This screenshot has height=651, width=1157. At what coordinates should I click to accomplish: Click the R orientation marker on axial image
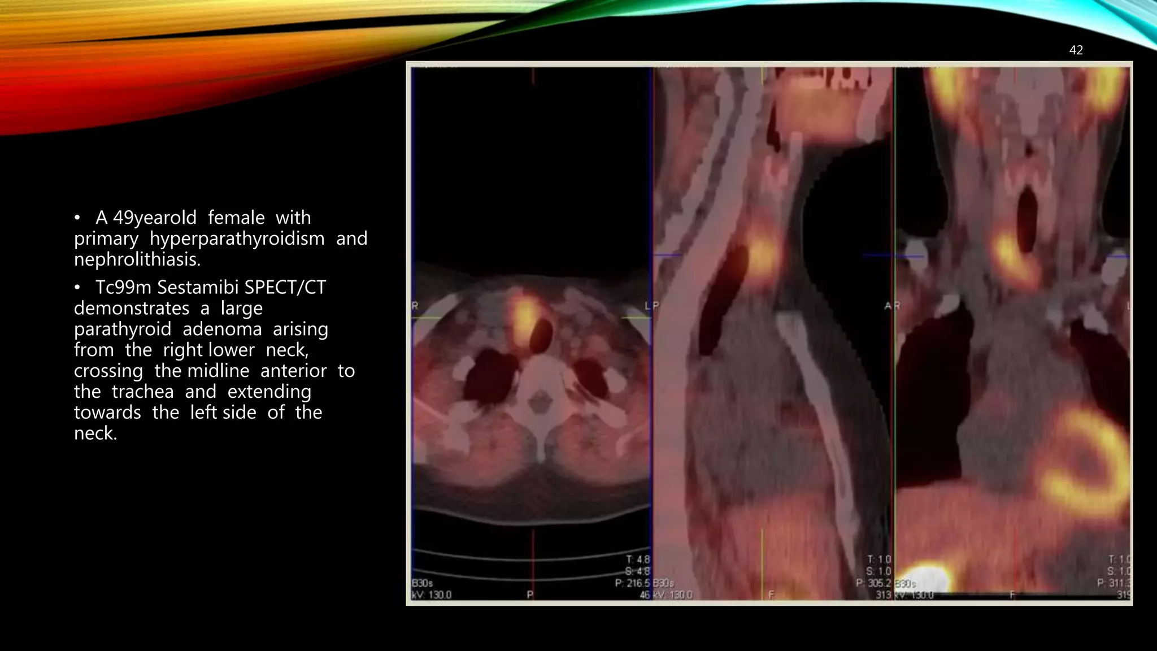pos(415,306)
